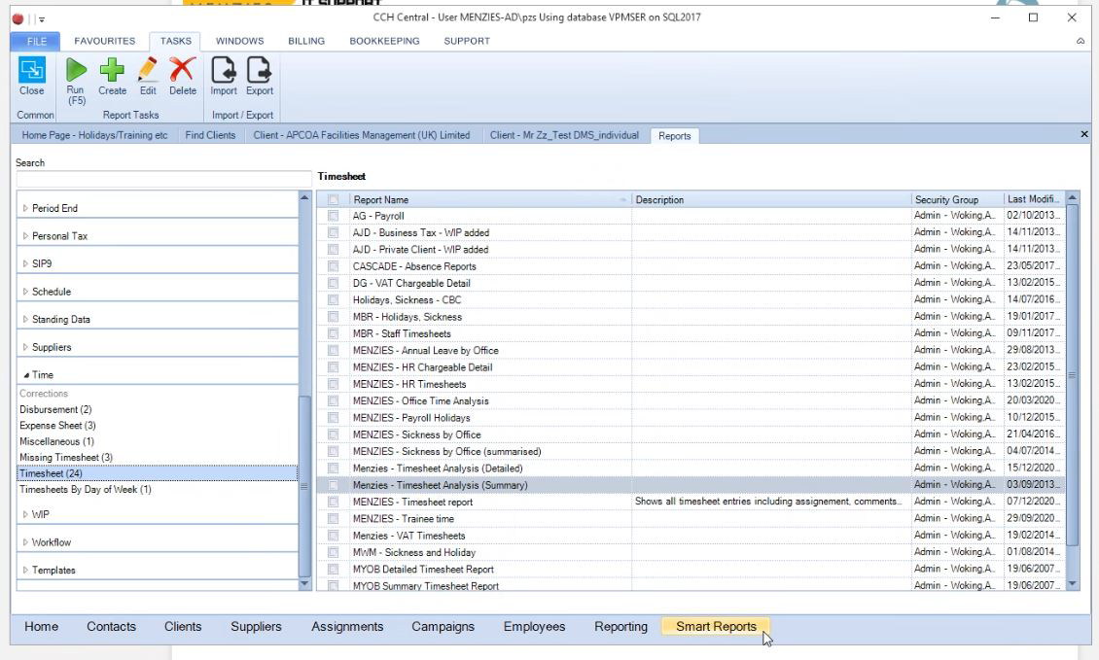The image size is (1099, 660).
Task: Open the BILLING ribbon tab
Action: [305, 41]
